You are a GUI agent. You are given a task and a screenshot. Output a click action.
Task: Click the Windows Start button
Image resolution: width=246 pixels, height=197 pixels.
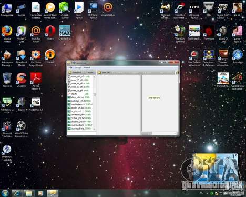click(5, 193)
